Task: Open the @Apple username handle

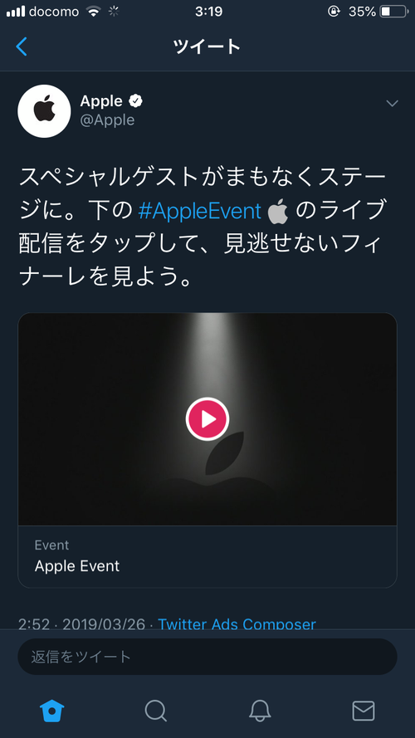Action: (x=107, y=120)
